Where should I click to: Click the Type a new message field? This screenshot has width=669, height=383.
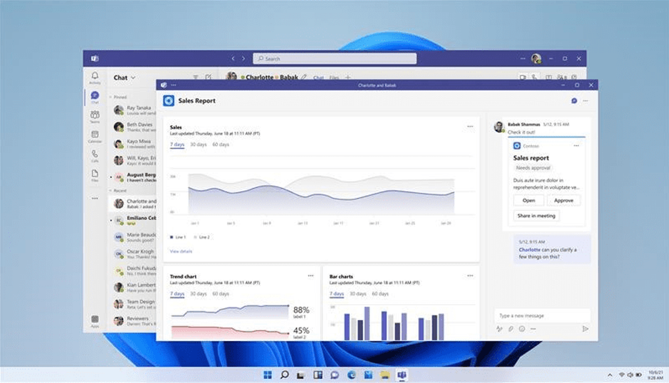click(x=542, y=315)
